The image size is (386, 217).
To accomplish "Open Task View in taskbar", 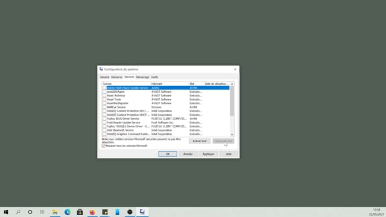I will (x=42, y=212).
